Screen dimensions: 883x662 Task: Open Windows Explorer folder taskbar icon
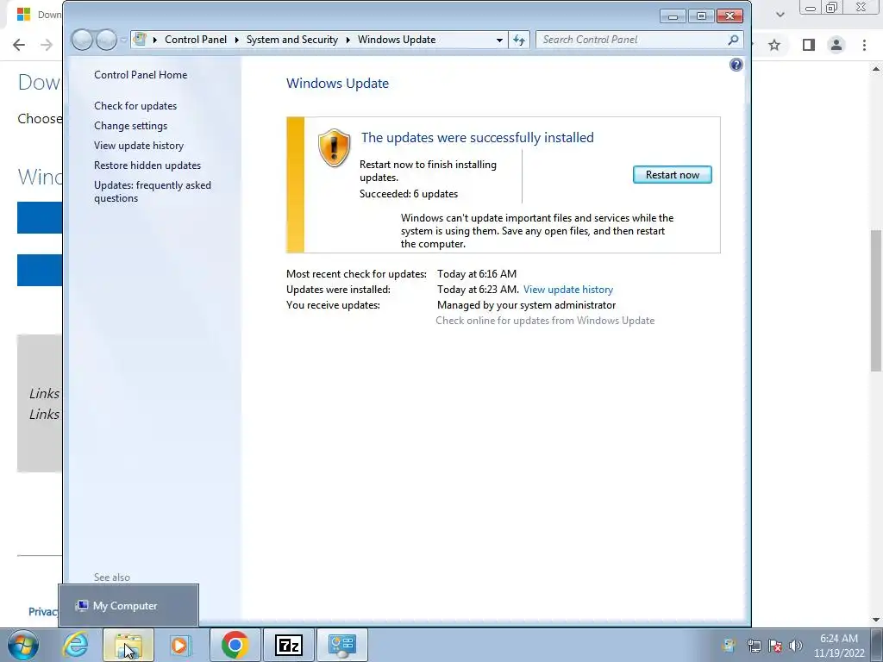click(x=128, y=645)
